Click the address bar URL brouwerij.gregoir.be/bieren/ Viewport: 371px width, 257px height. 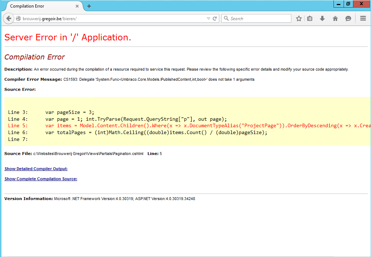(50, 19)
